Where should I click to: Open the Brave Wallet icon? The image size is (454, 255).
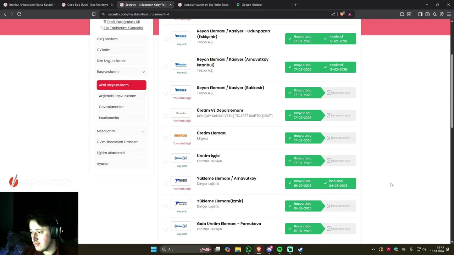tap(427, 14)
